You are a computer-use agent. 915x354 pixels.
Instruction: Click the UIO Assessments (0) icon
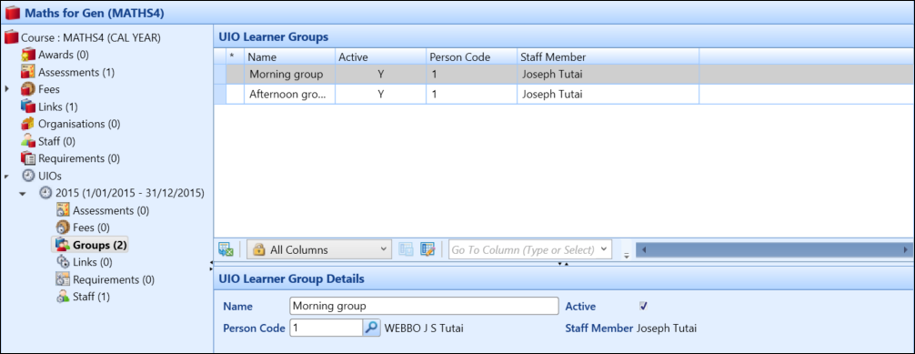pos(63,210)
